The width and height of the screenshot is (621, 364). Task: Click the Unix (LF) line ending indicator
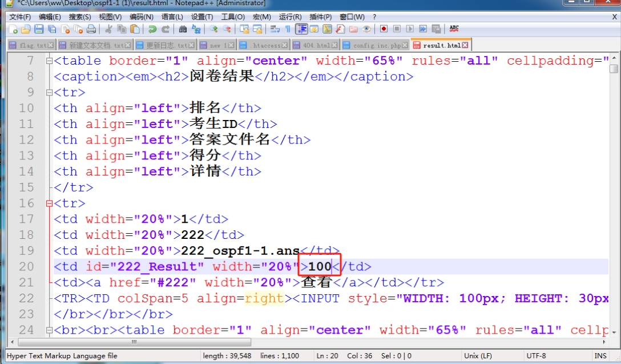(x=479, y=355)
